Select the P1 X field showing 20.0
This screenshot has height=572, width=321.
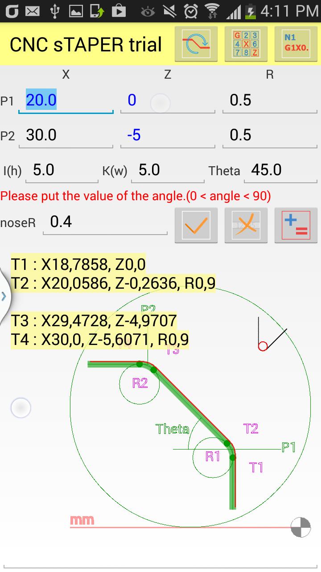point(66,100)
